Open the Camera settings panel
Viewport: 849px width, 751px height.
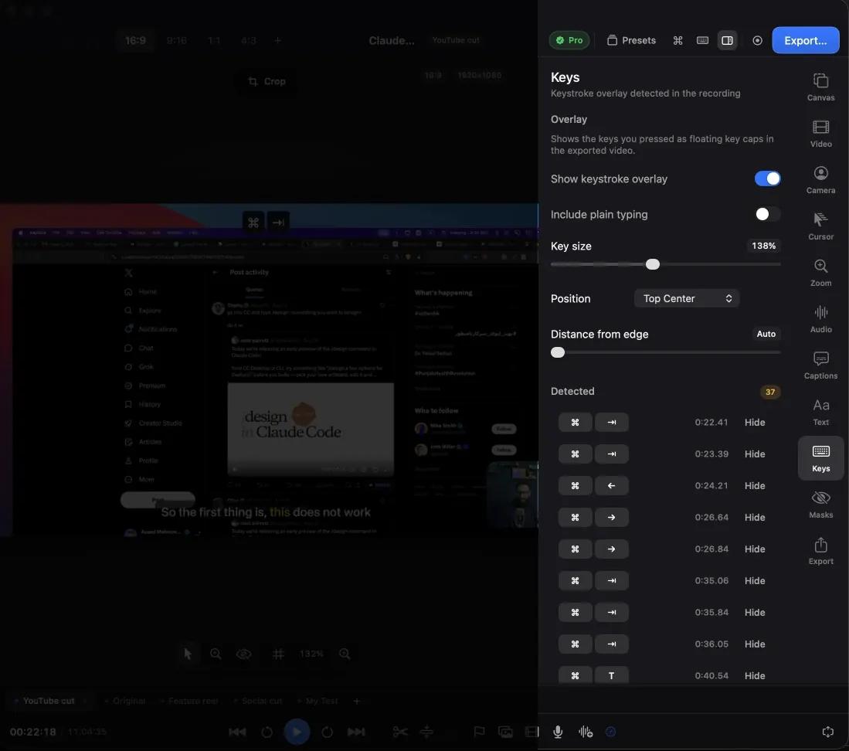(820, 180)
